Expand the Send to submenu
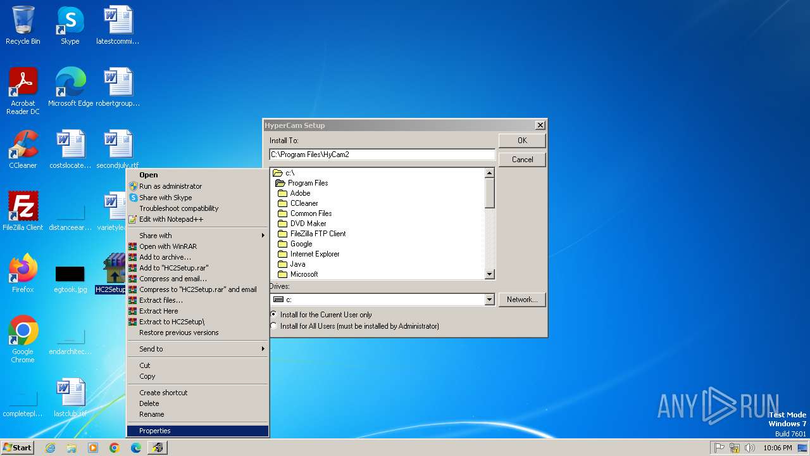This screenshot has width=810, height=456. (197, 349)
